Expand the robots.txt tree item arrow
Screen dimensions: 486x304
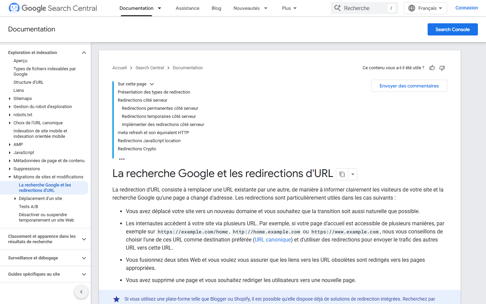coord(9,115)
